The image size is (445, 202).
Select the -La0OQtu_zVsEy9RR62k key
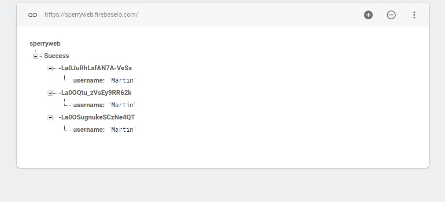click(95, 93)
